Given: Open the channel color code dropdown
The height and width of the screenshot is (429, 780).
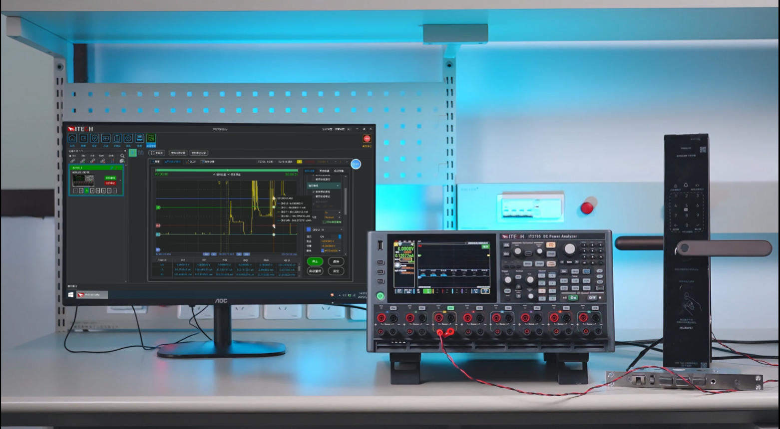Looking at the screenshot, I should tap(331, 250).
